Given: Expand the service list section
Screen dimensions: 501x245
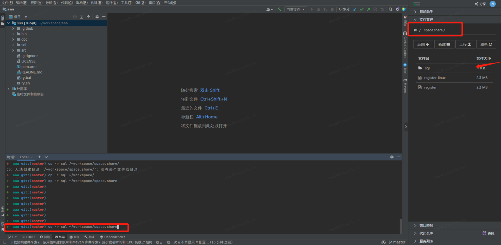Looking at the screenshot, I should pos(415,241).
